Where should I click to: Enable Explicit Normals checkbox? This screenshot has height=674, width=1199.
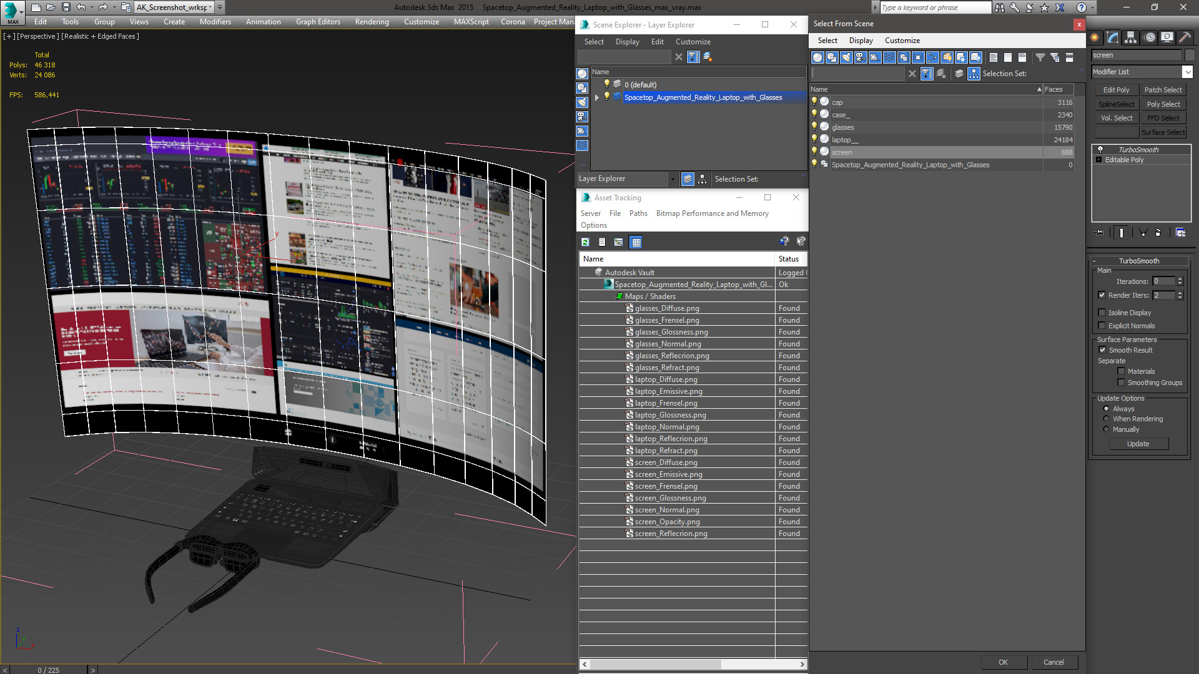[x=1102, y=326]
